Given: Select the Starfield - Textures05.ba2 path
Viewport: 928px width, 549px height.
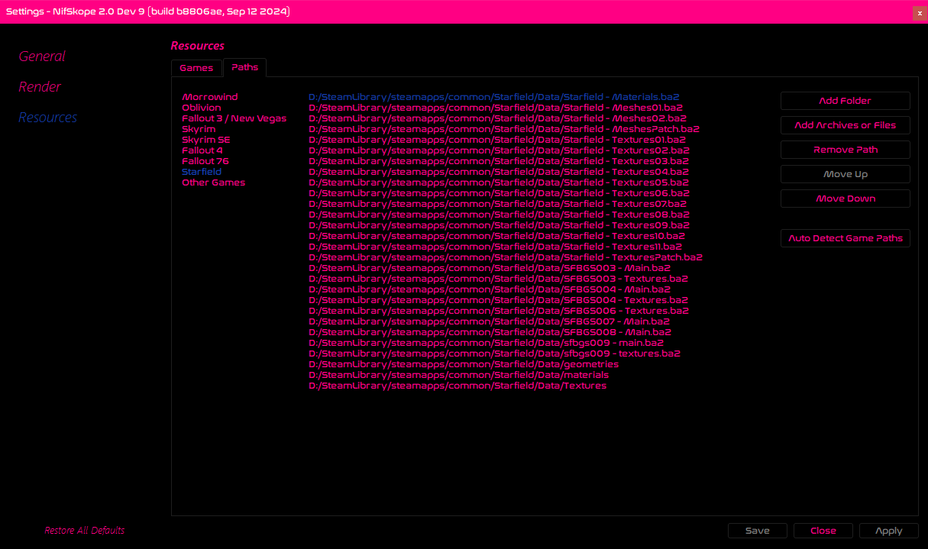Looking at the screenshot, I should [499, 182].
